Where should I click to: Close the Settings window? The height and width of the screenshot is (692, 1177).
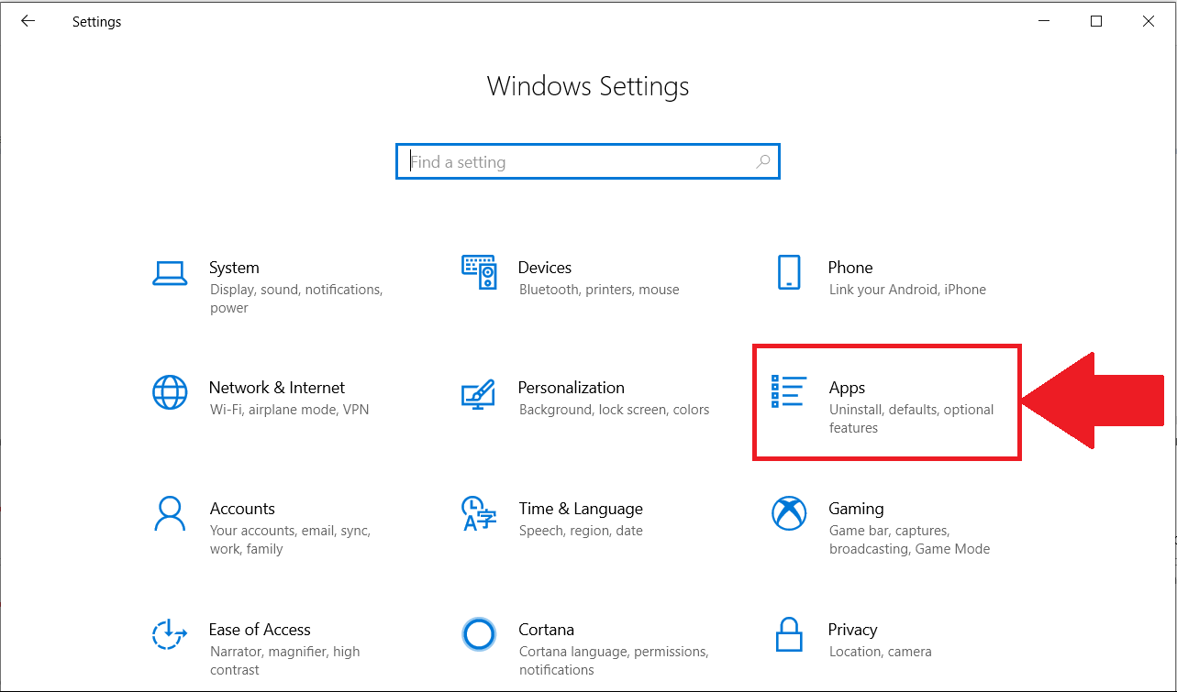[1149, 21]
